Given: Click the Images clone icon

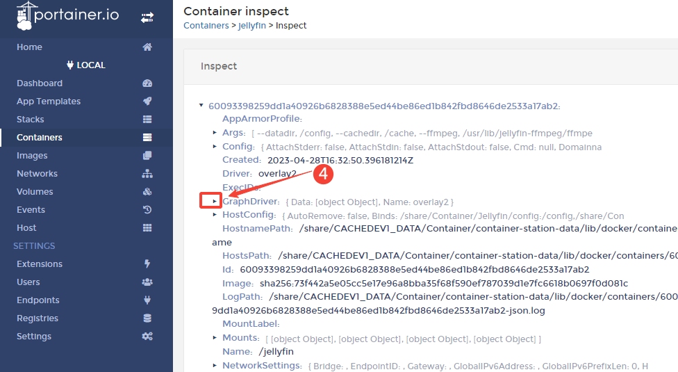Looking at the screenshot, I should (147, 156).
